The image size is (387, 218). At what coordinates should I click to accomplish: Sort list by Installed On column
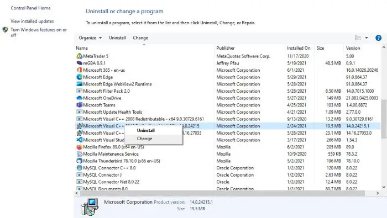pyautogui.click(x=299, y=48)
